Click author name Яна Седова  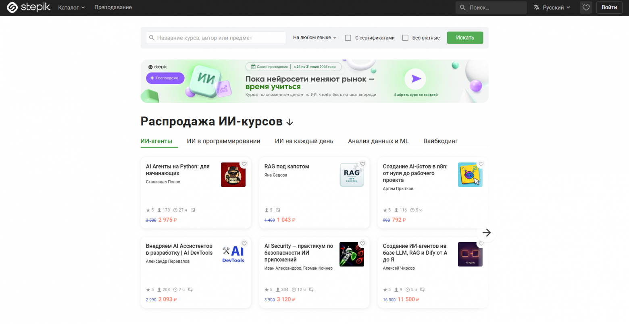tap(275, 175)
